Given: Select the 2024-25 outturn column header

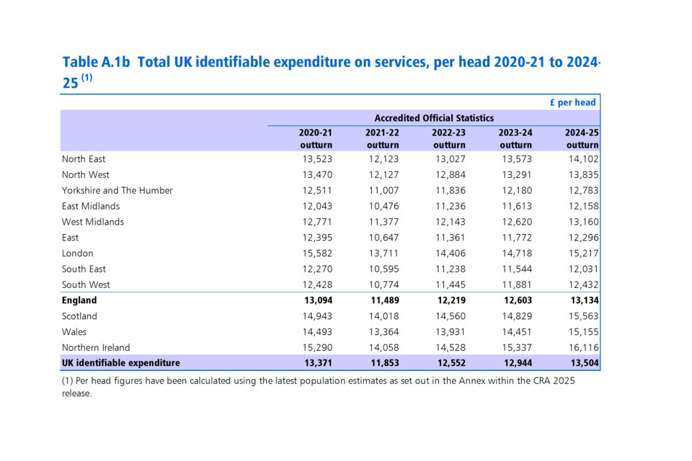Looking at the screenshot, I should (582, 139).
